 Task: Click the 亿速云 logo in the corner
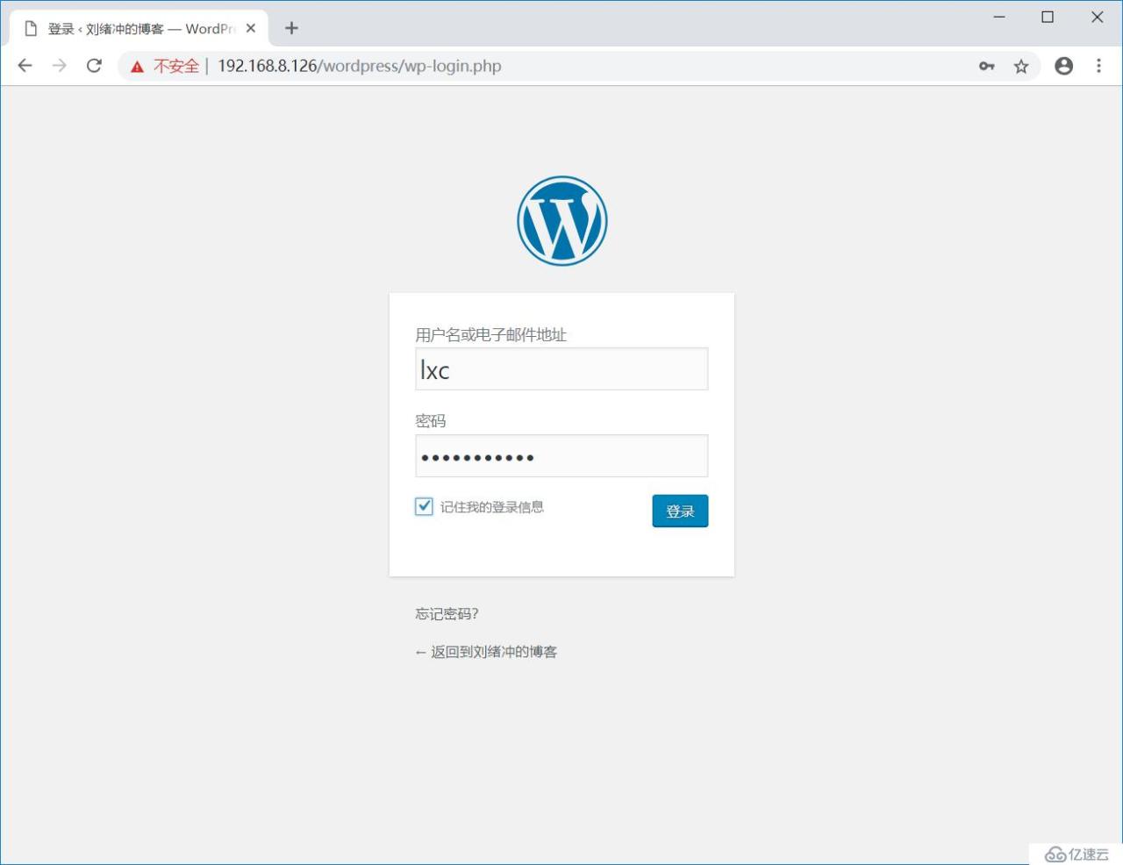1077,853
